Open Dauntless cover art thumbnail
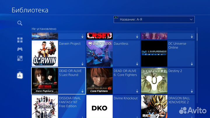The width and height of the screenshot is (210, 118). (x=99, y=54)
